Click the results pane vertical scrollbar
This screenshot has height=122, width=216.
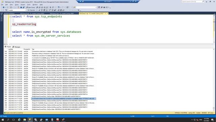214,79
